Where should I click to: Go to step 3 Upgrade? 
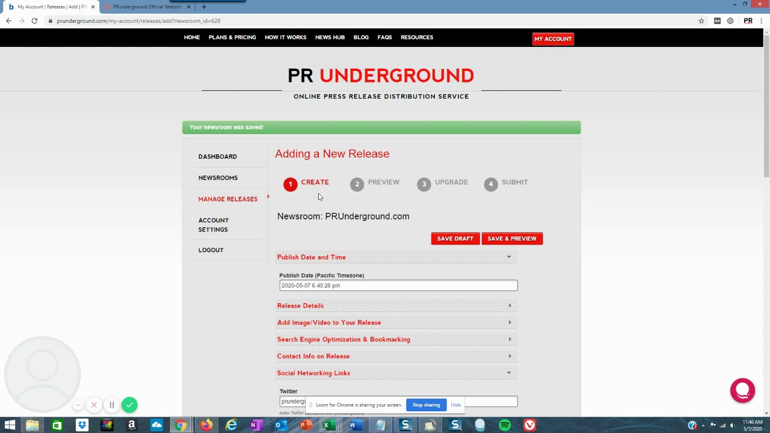[442, 183]
